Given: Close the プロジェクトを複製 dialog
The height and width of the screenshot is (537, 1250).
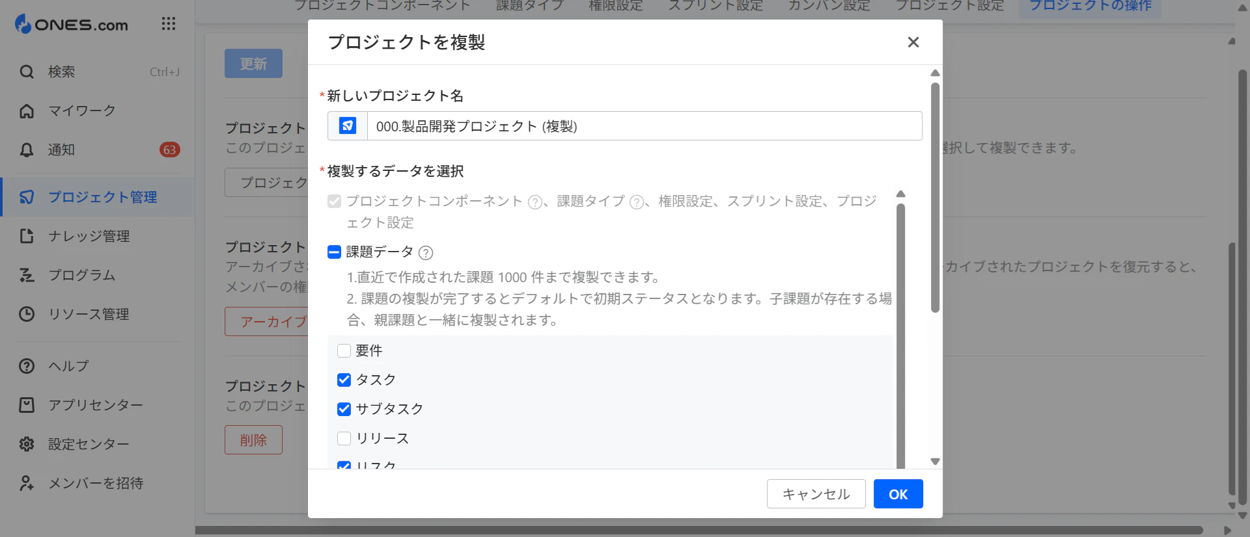Looking at the screenshot, I should pyautogui.click(x=913, y=42).
